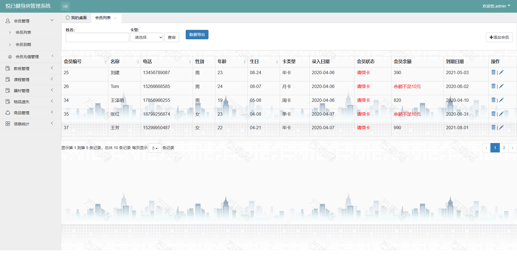Click the 添加会员 button
The width and height of the screenshot is (517, 262).
[x=499, y=37]
